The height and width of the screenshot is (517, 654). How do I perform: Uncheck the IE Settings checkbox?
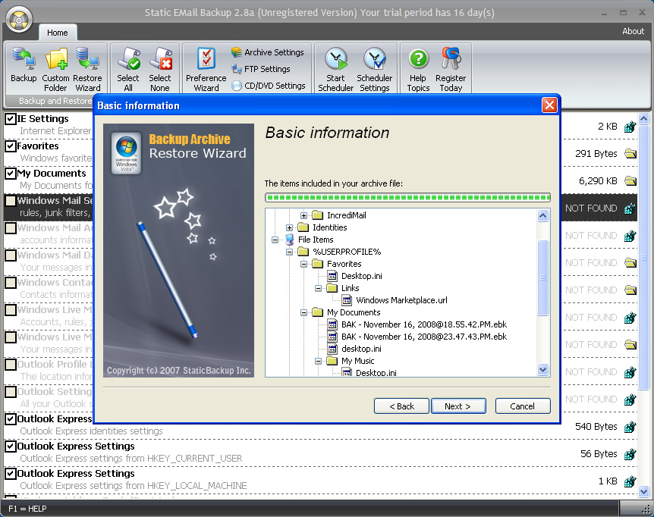[x=11, y=119]
